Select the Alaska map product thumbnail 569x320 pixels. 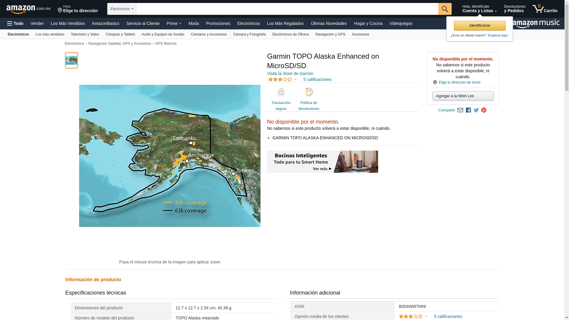(71, 60)
